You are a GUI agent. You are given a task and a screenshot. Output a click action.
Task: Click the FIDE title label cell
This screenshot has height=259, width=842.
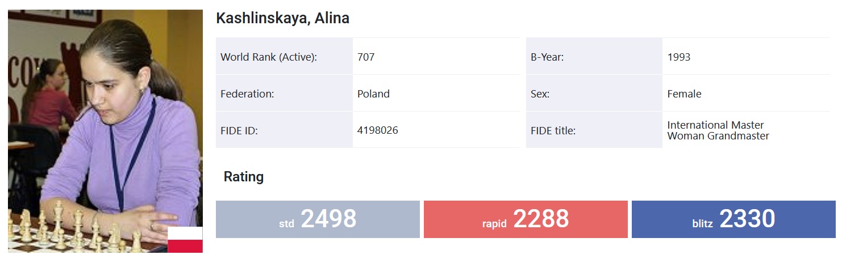(x=594, y=131)
